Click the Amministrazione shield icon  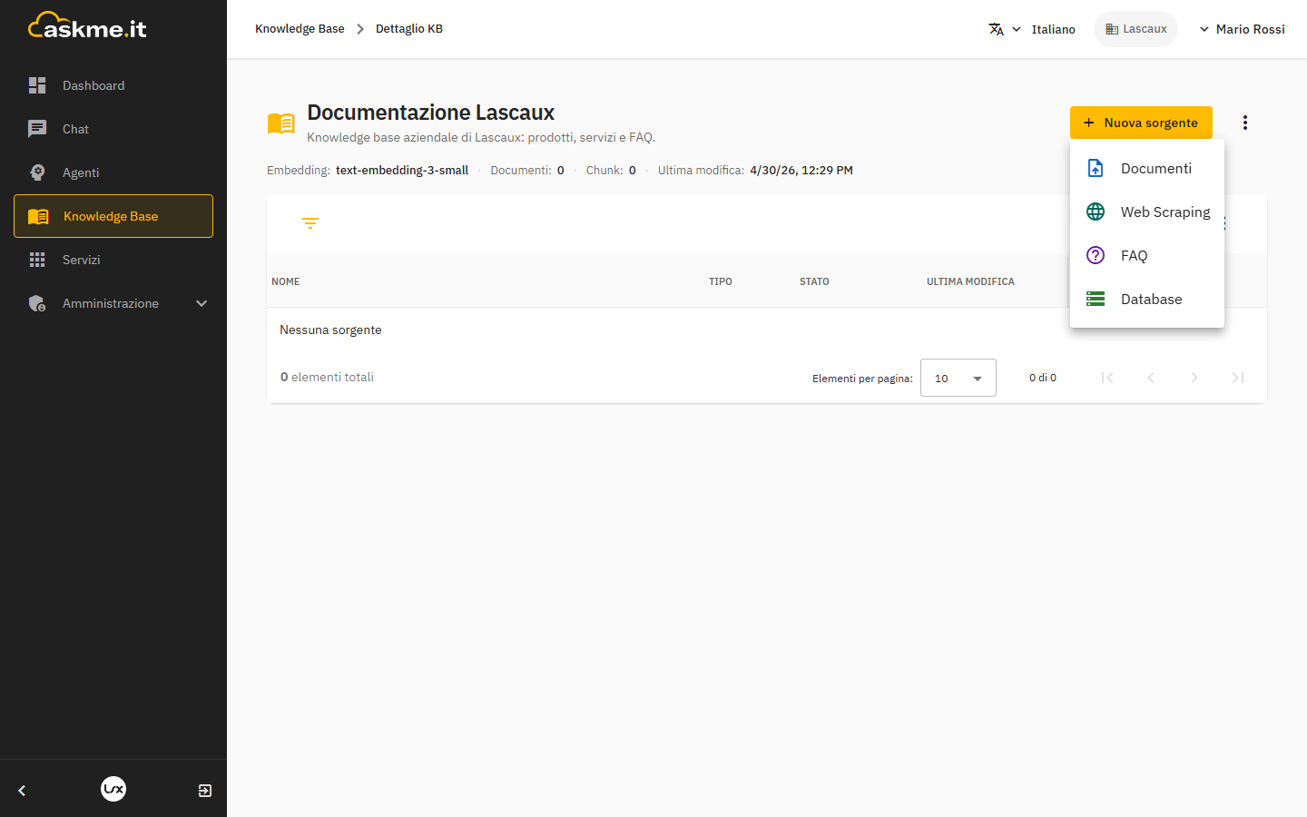(x=37, y=303)
